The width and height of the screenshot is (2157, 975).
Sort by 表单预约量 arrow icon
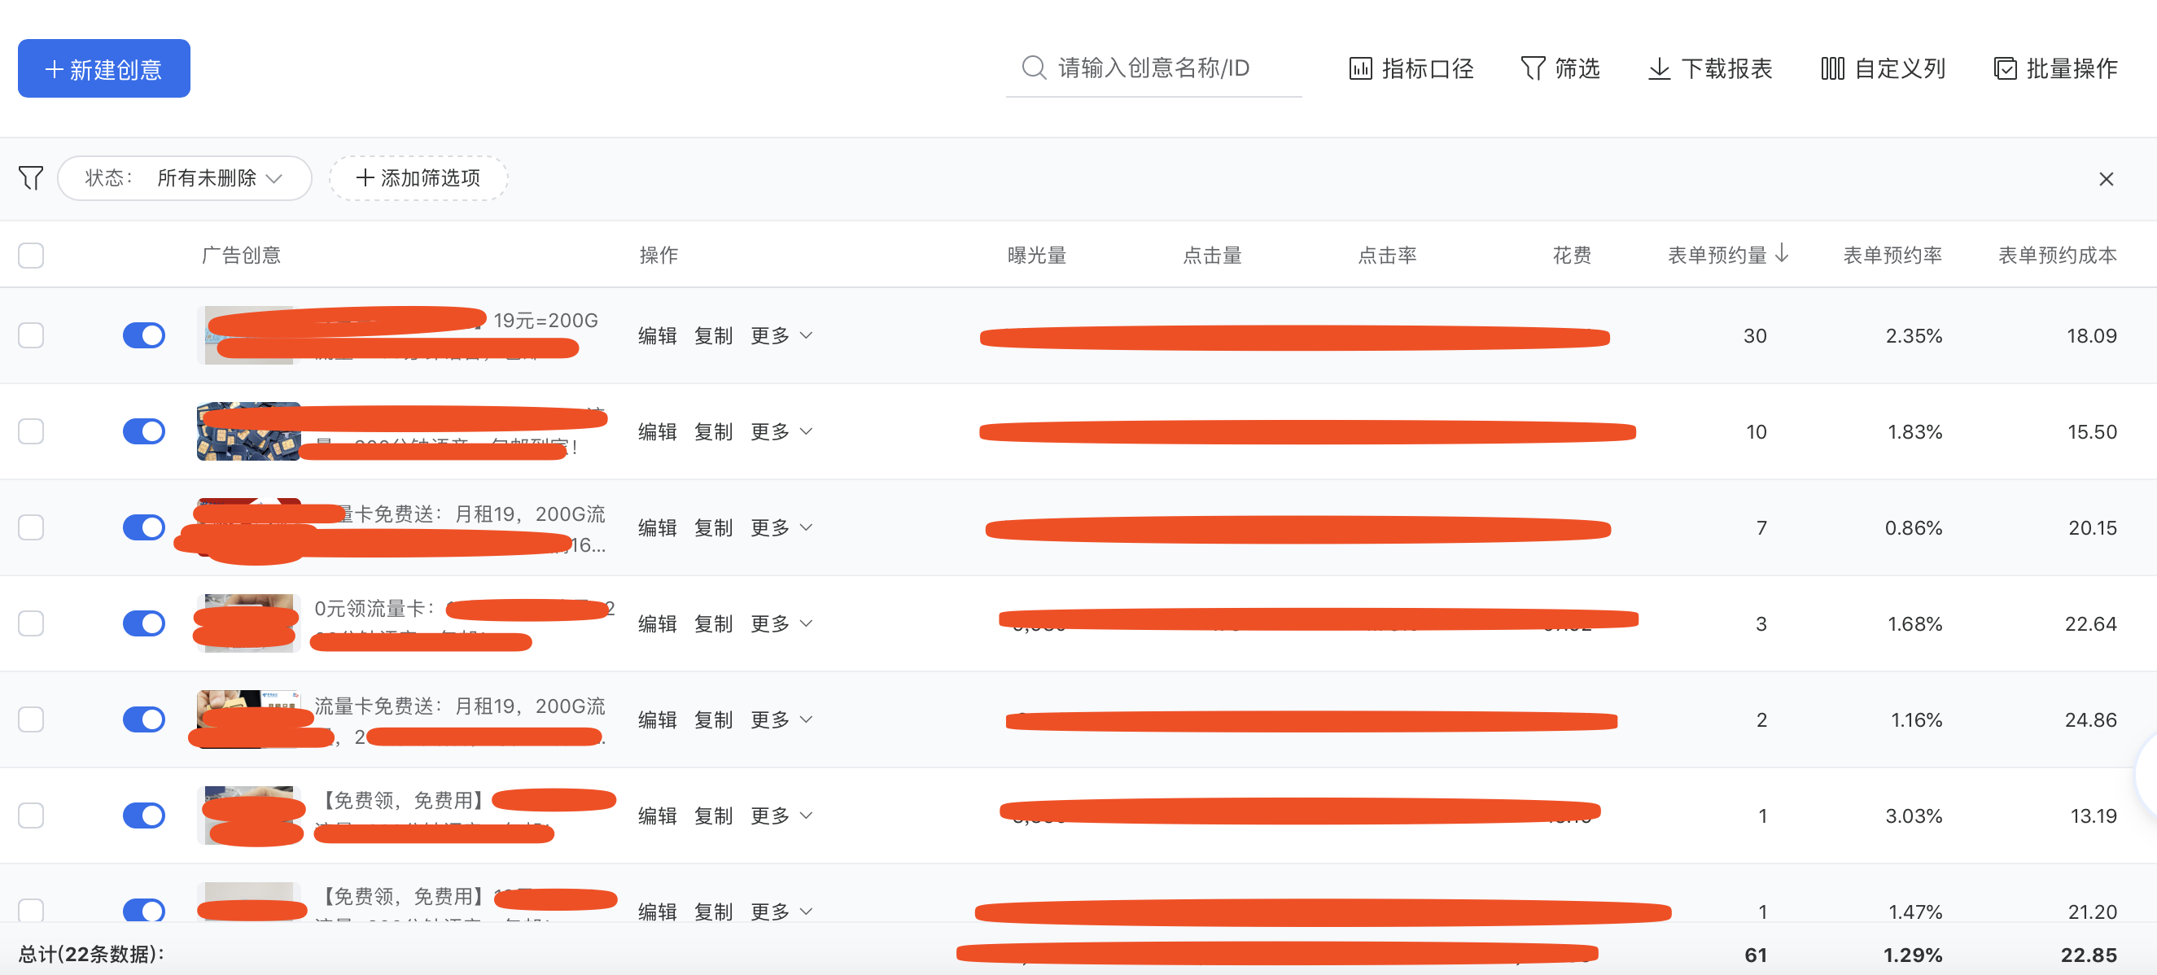1782,253
